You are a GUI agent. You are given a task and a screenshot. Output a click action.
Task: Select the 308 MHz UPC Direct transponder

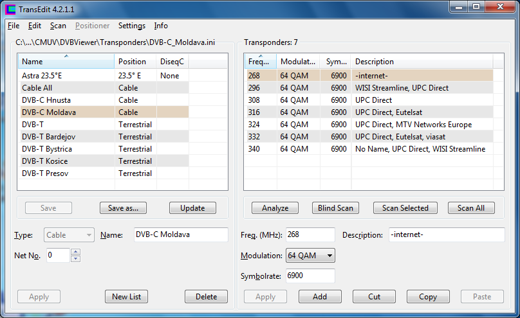click(370, 100)
